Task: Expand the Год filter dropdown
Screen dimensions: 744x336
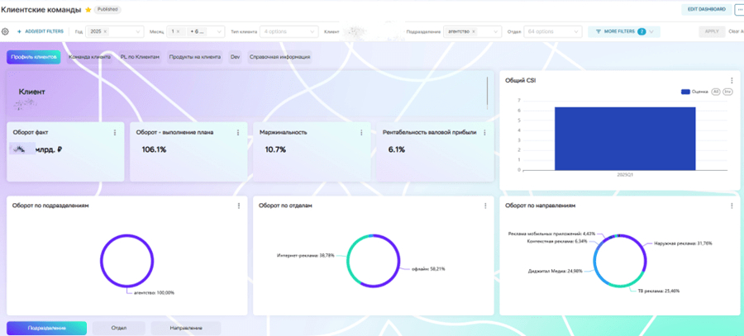Action: point(139,31)
